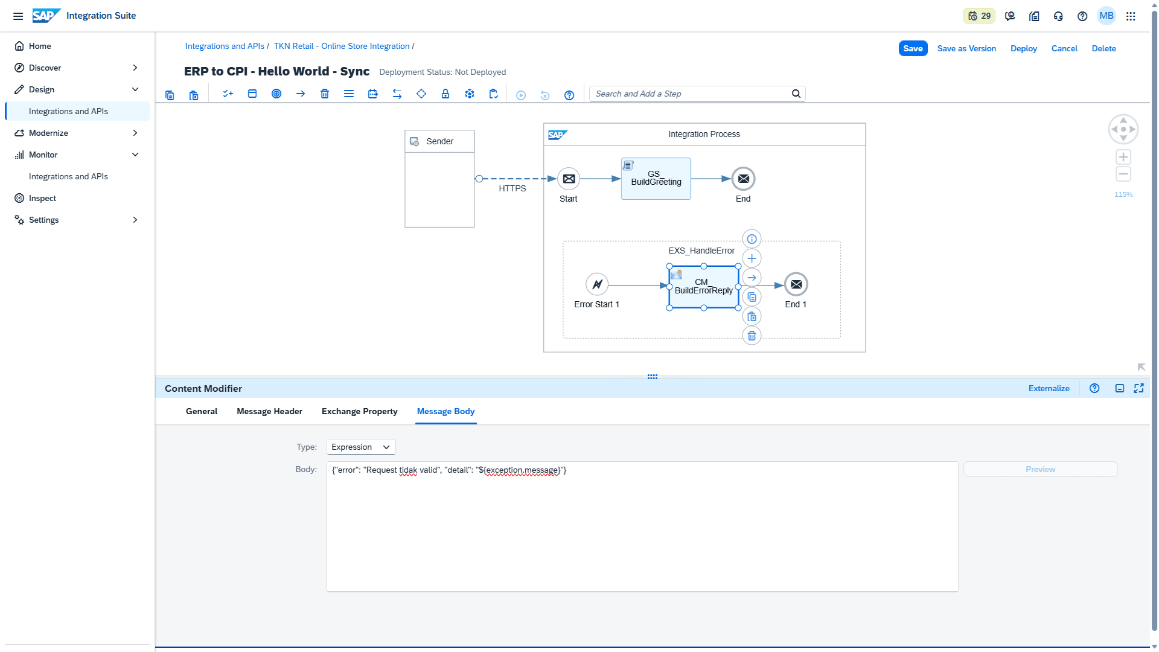Click the canvas pan navigation control

[x=1123, y=129]
